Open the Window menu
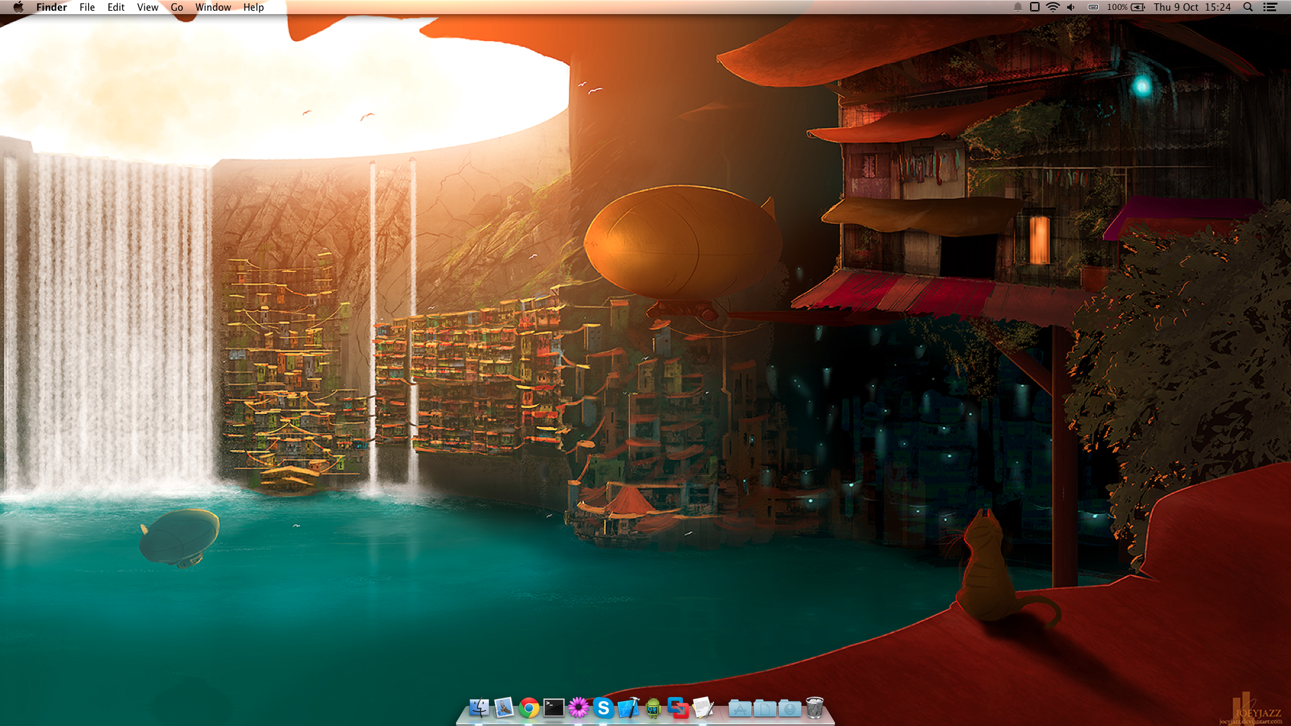The width and height of the screenshot is (1291, 726). [213, 7]
